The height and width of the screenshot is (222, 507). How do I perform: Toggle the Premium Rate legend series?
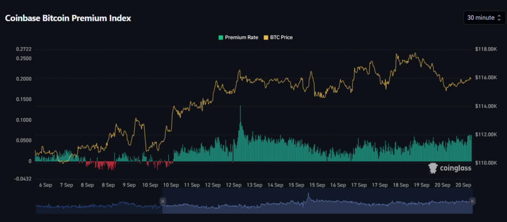click(x=241, y=37)
